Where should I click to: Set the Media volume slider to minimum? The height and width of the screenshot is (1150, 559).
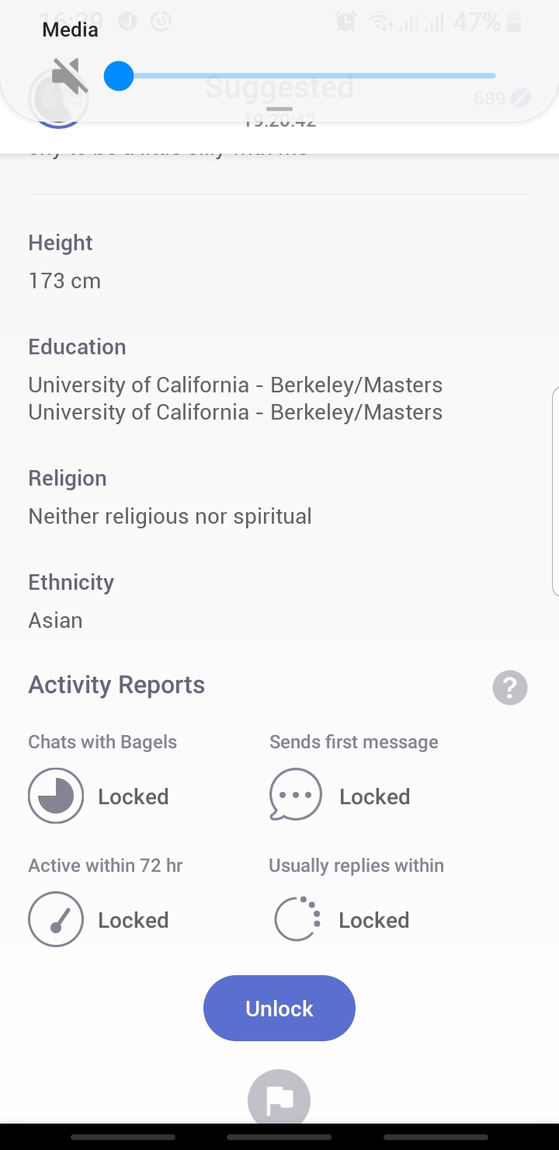(x=119, y=76)
